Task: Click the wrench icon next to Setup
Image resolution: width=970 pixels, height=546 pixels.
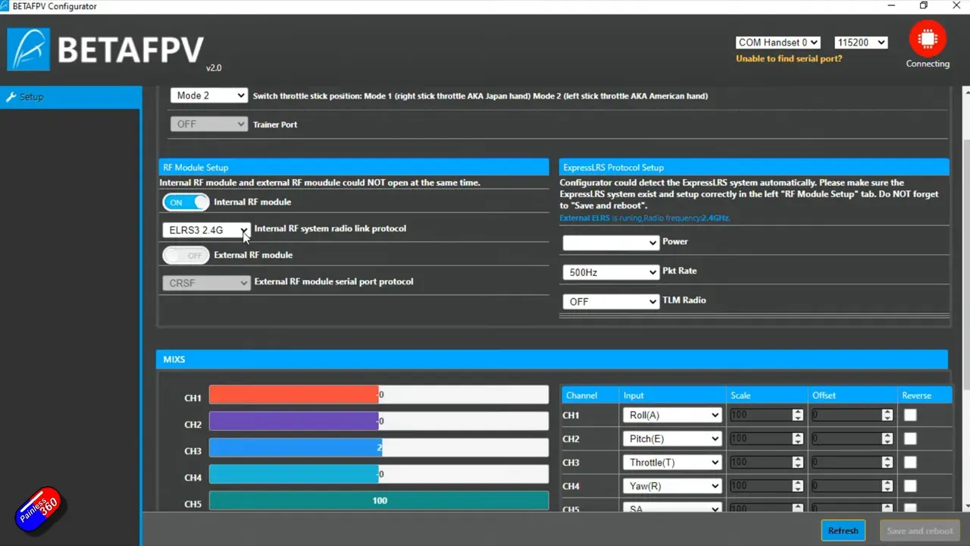Action: (x=11, y=96)
